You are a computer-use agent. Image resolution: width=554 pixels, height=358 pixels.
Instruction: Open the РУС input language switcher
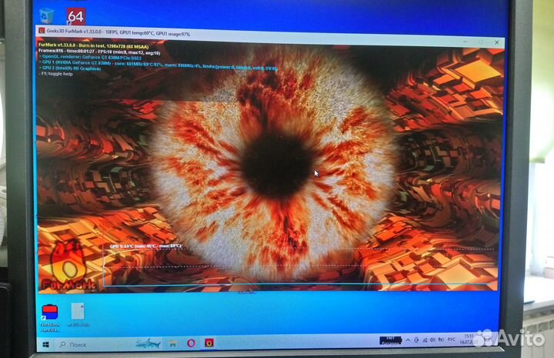click(x=452, y=341)
